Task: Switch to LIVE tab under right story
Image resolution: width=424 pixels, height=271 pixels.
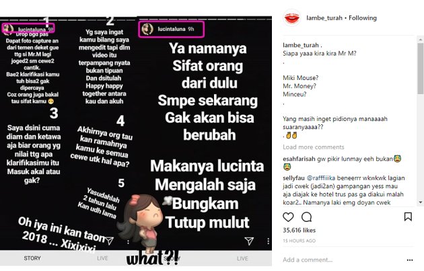Action: click(242, 259)
